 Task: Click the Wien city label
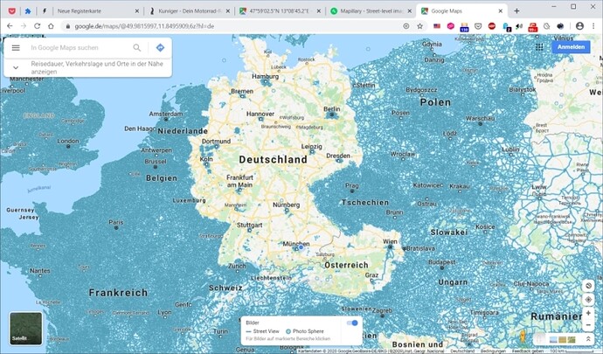pos(390,241)
